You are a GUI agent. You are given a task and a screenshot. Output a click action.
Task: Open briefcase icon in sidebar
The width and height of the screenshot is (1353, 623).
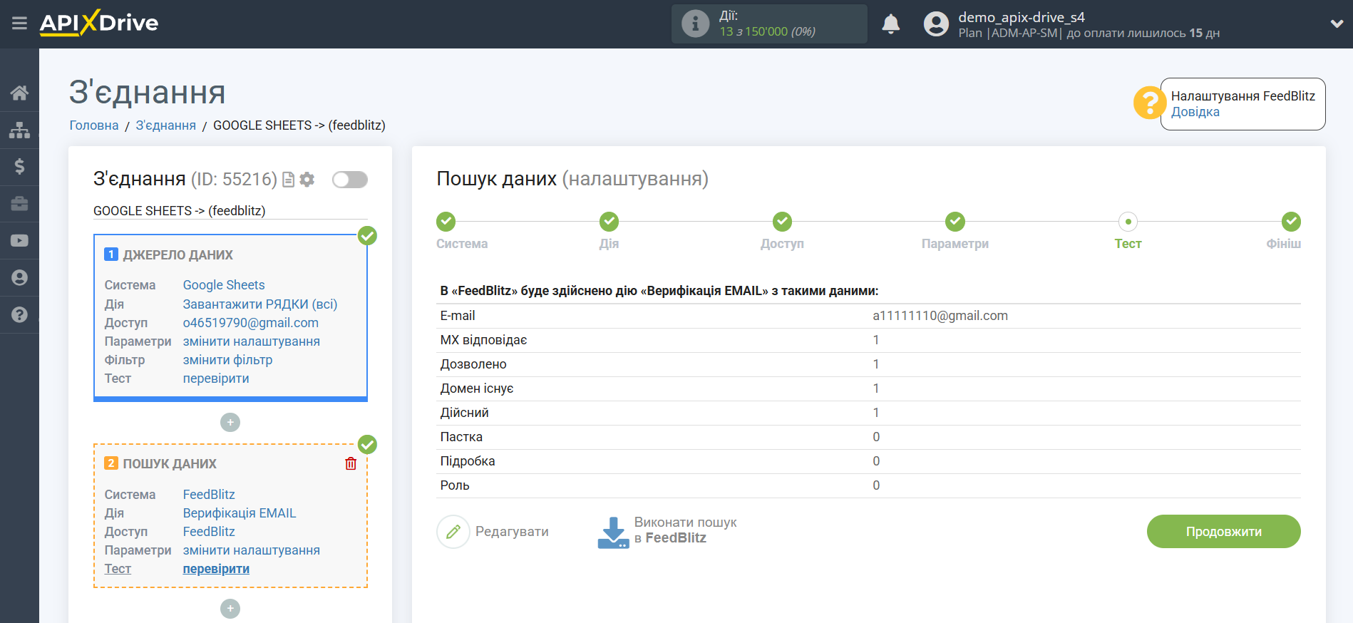(x=19, y=204)
